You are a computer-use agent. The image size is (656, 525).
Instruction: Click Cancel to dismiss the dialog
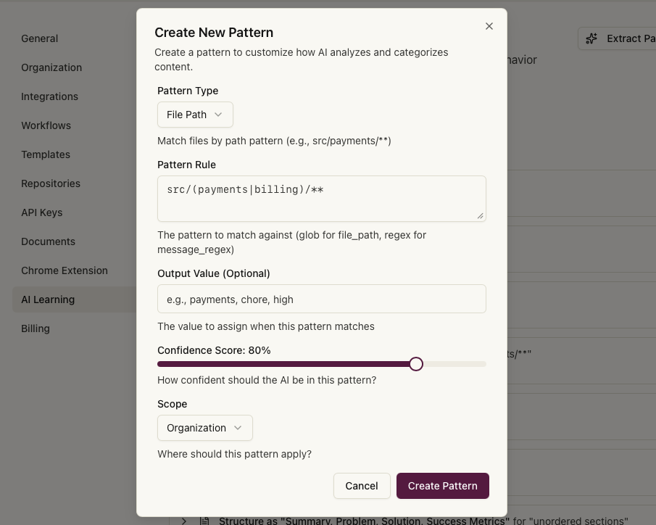click(x=362, y=486)
